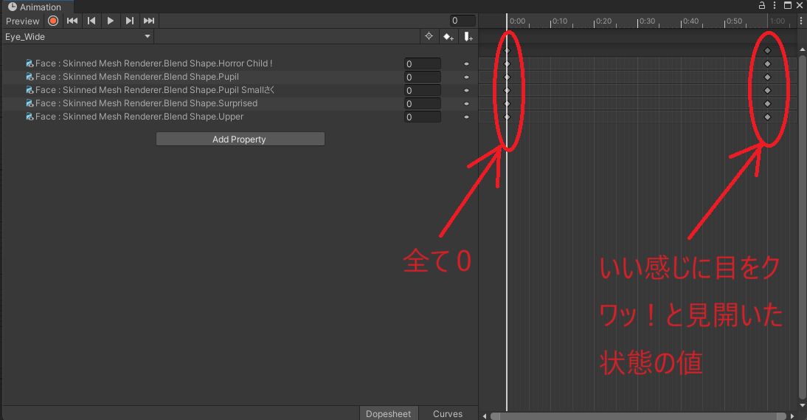
Task: Select the summary keyframe at 0:00
Action: pos(507,50)
